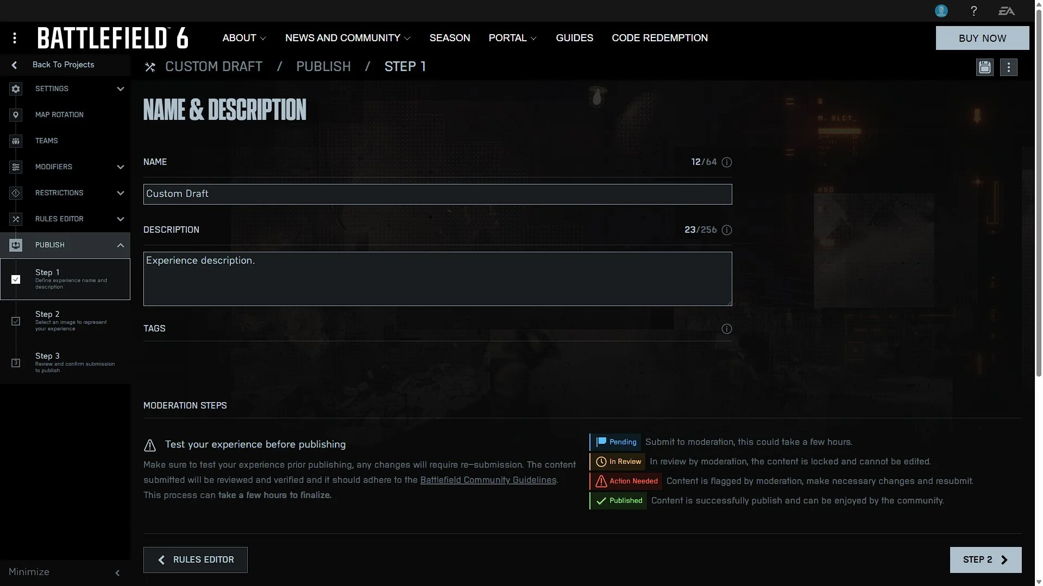The height and width of the screenshot is (586, 1043).
Task: Go to Step 3 in sidebar
Action: click(x=65, y=363)
